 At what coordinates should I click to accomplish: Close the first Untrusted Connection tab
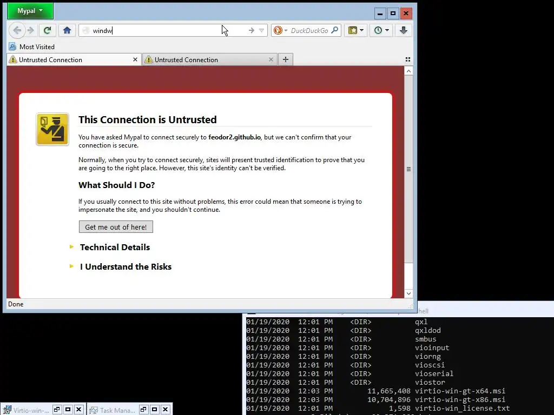coord(135,59)
